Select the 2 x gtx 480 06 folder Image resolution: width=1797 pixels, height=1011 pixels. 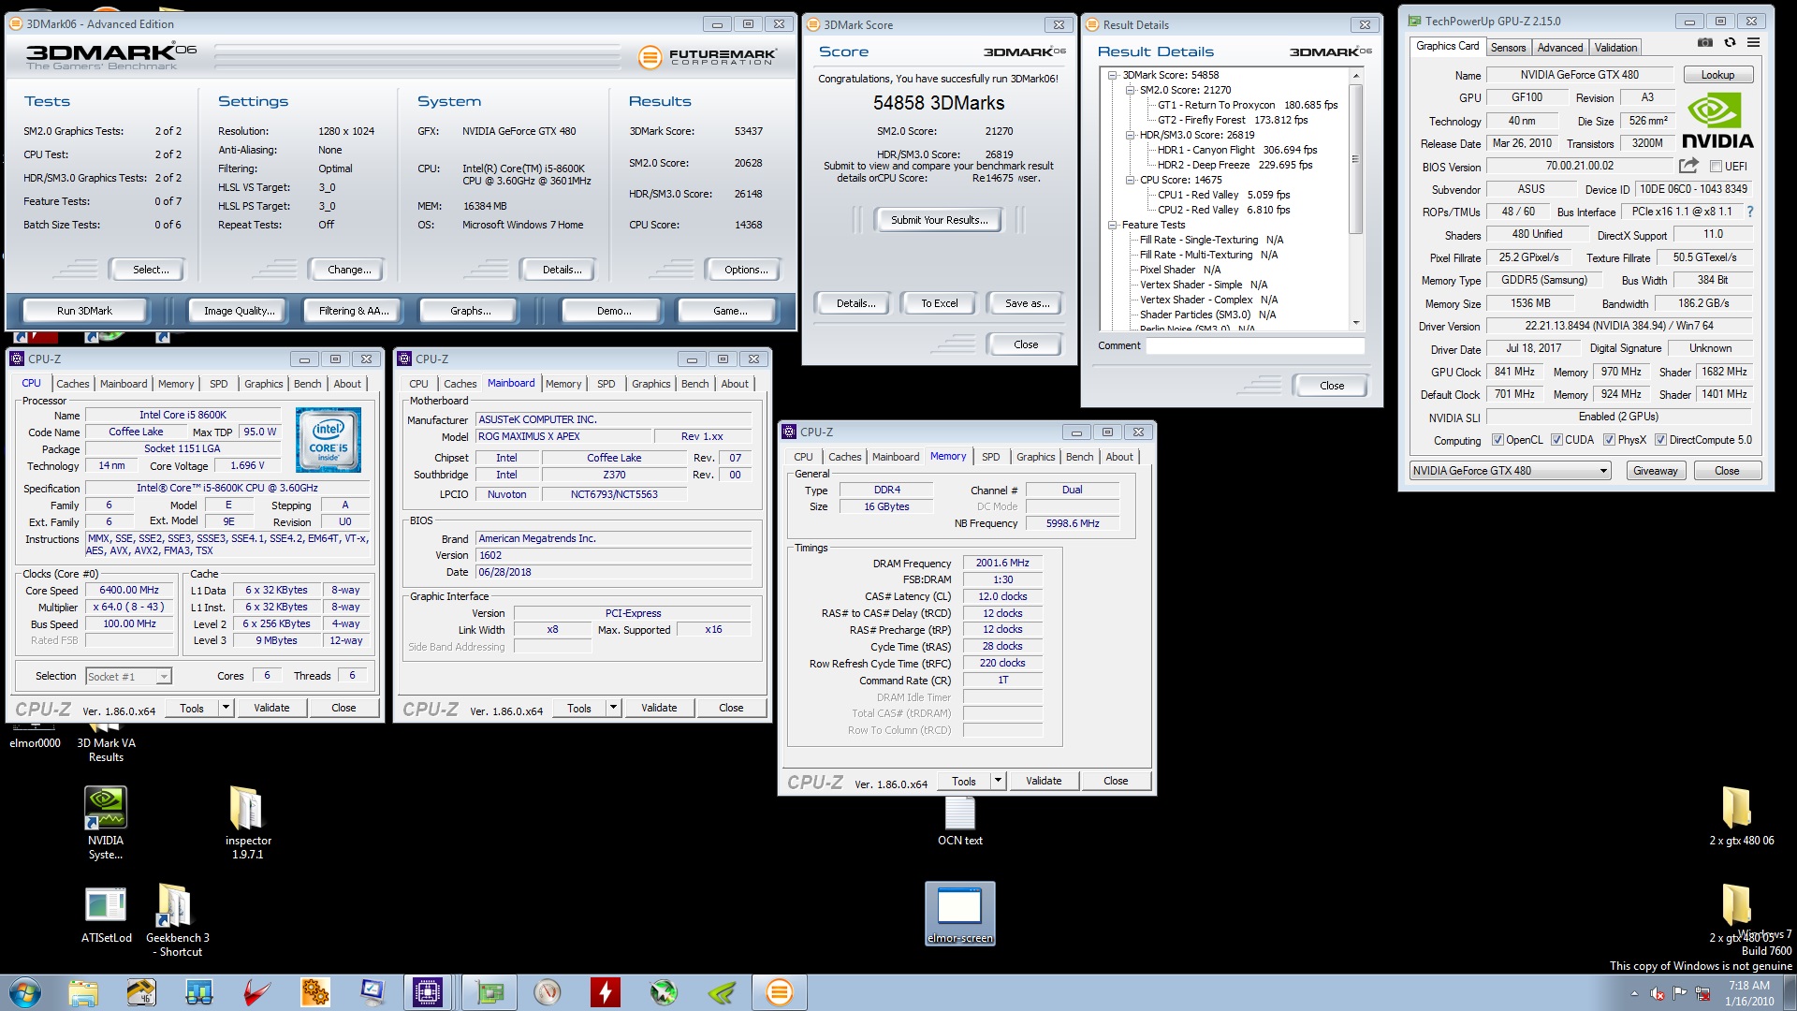[1741, 815]
